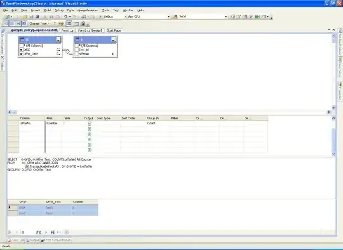Image resolution: width=343 pixels, height=250 pixels.
Task: Open the Send find combo box dropdown
Action: (225, 16)
